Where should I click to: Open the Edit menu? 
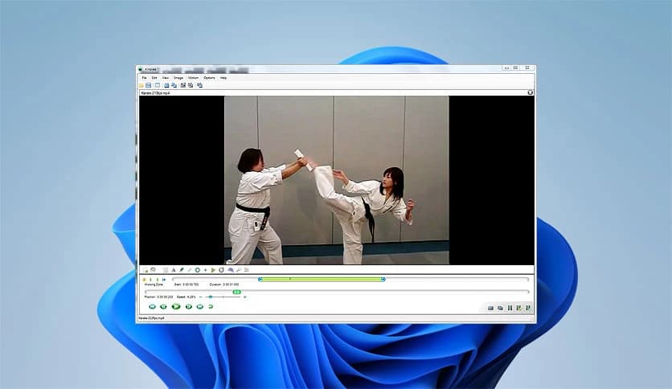pos(154,78)
